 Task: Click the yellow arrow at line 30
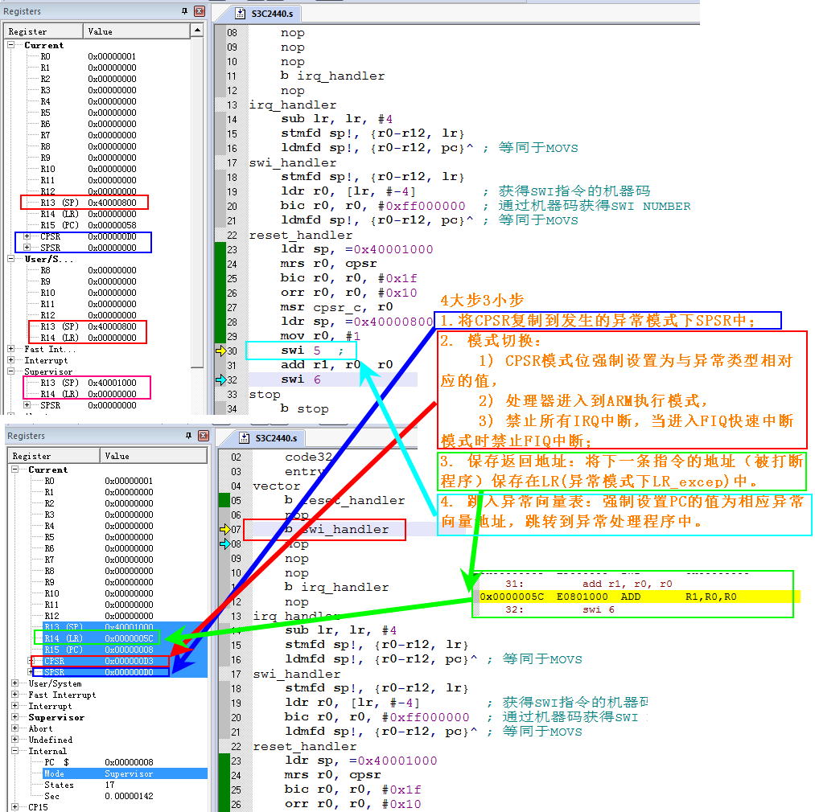[221, 351]
